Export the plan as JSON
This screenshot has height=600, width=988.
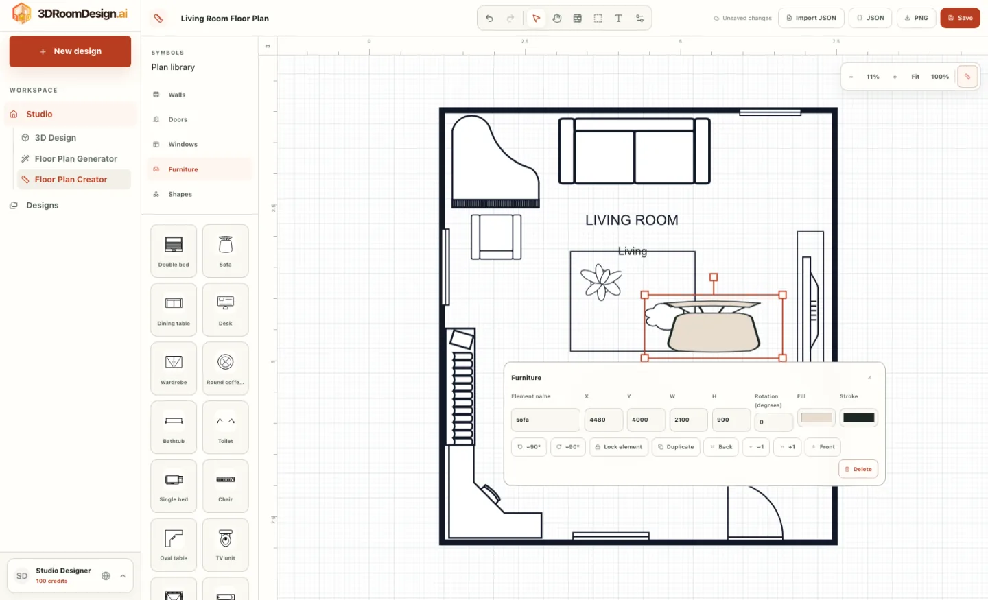(871, 18)
